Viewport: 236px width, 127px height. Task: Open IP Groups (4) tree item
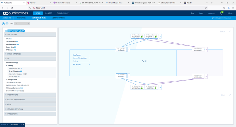11,50
